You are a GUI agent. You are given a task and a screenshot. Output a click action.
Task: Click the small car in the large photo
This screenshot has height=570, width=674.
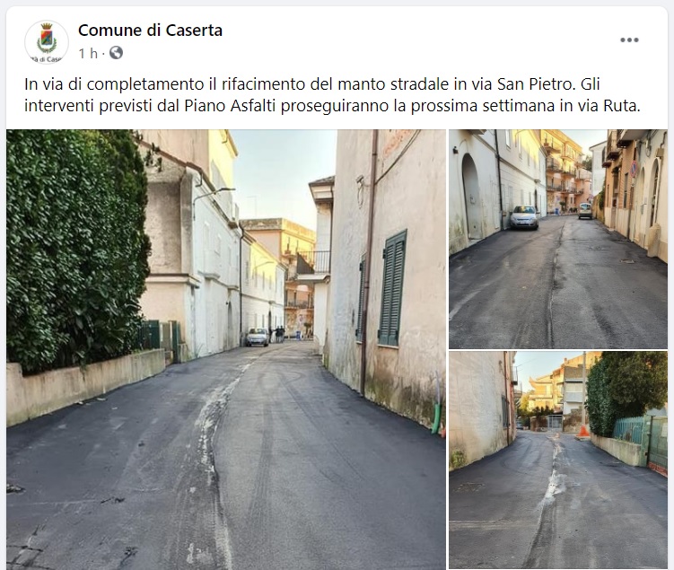[x=258, y=337]
